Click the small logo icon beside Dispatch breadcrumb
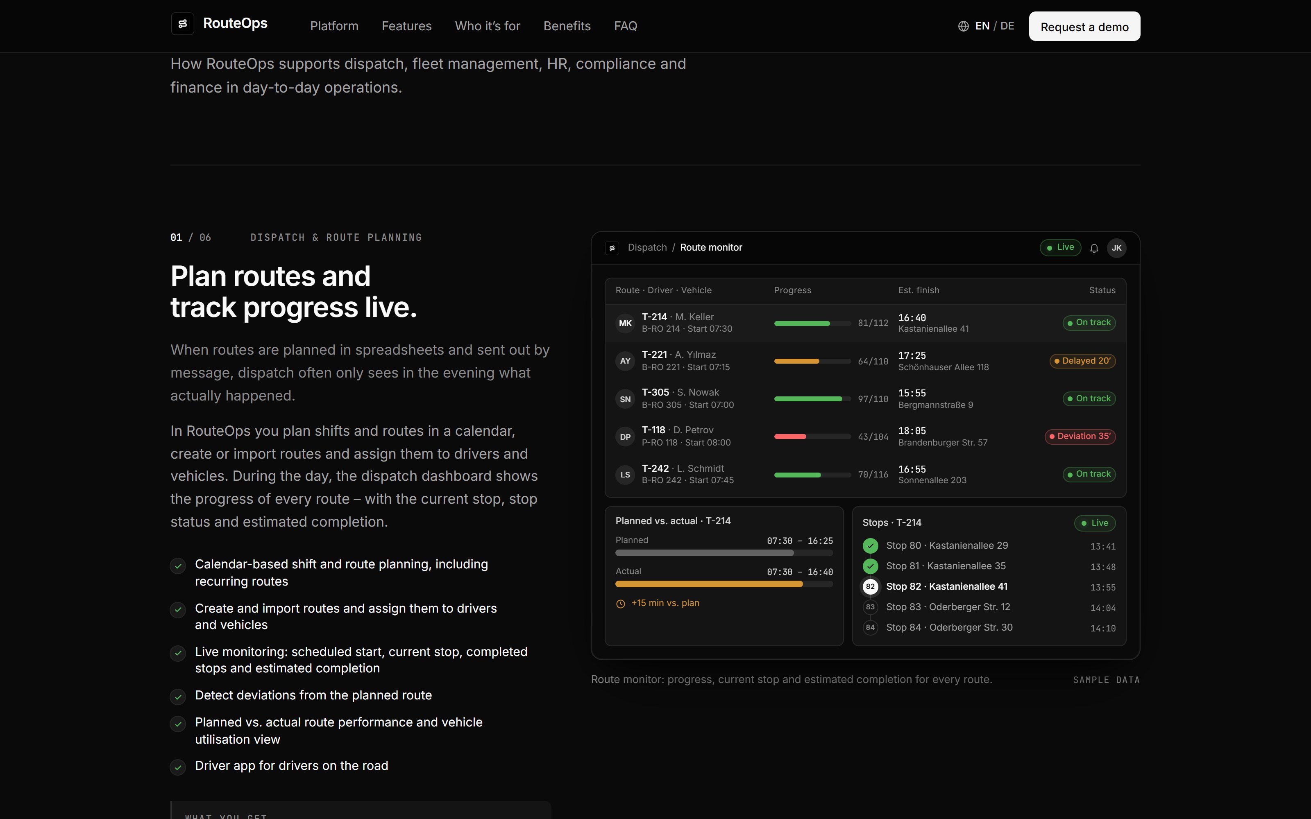 pyautogui.click(x=612, y=247)
